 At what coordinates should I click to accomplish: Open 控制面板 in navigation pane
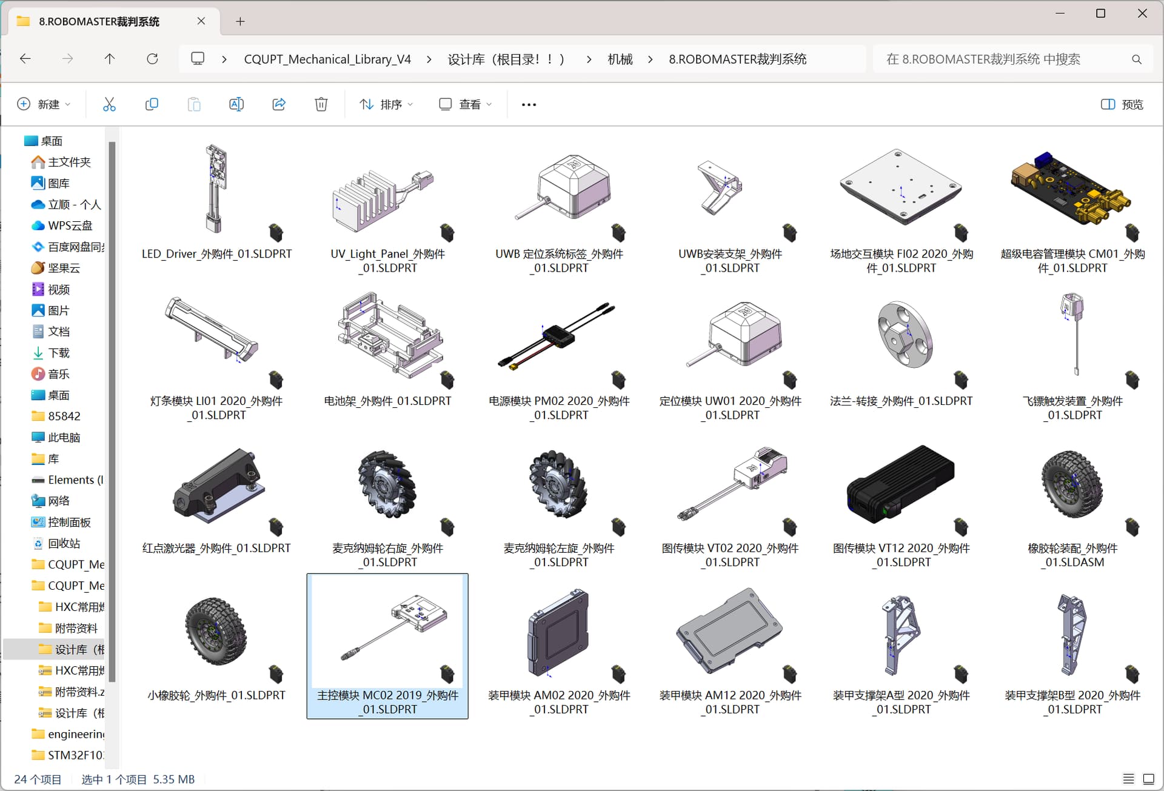pos(61,522)
